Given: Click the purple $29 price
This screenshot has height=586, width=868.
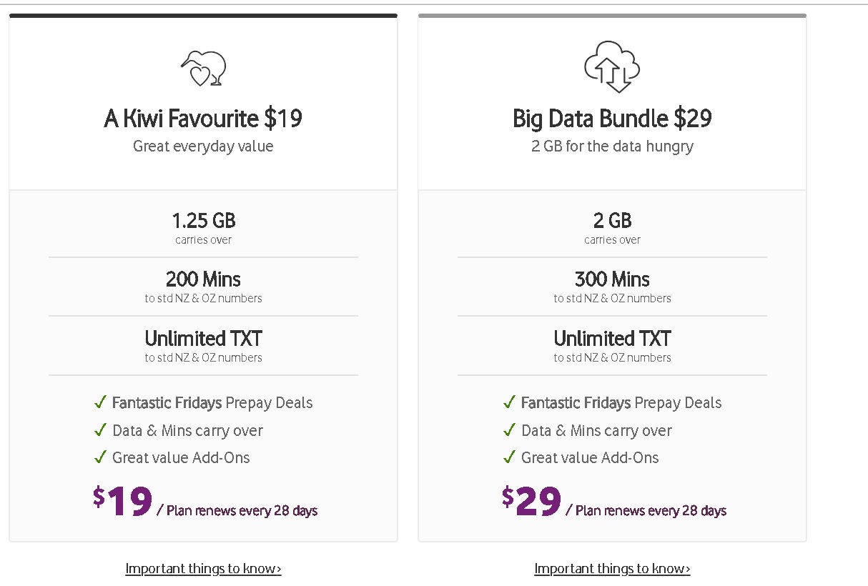Looking at the screenshot, I should point(532,502).
